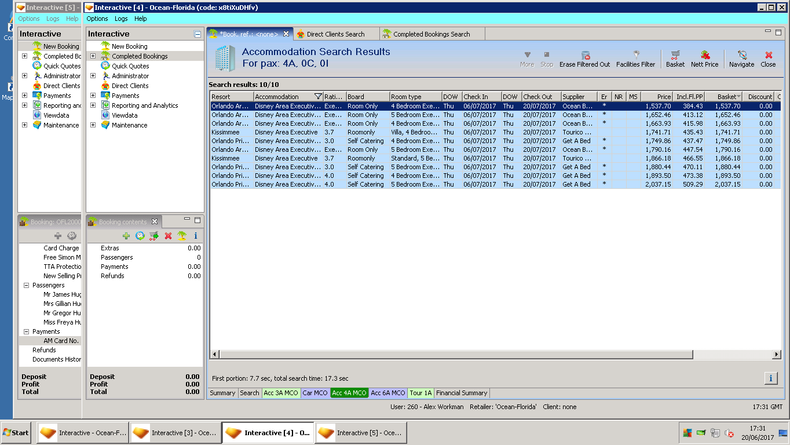Image resolution: width=790 pixels, height=445 pixels.
Task: Open the Car MCO bottom tab
Action: pyautogui.click(x=315, y=393)
